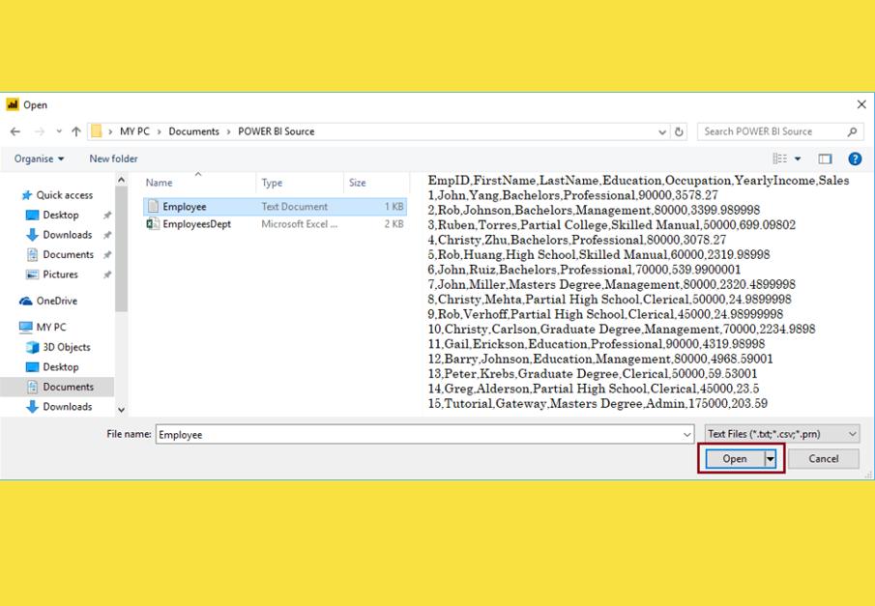This screenshot has height=606, width=875.
Task: Click the pin icon beside Pictures
Action: click(107, 274)
